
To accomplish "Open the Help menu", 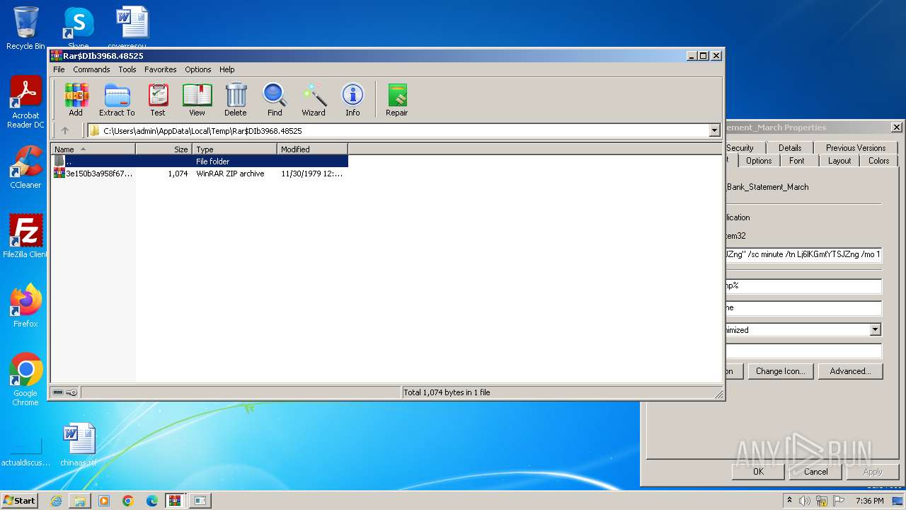I will click(x=226, y=69).
